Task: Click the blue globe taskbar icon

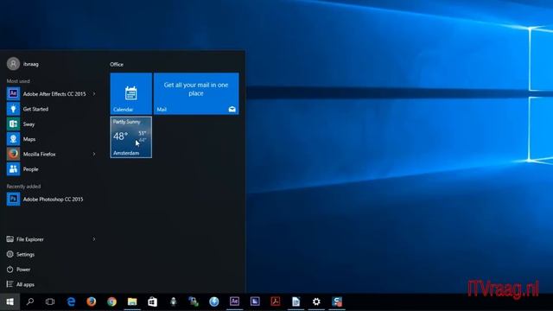Action: pos(214,301)
